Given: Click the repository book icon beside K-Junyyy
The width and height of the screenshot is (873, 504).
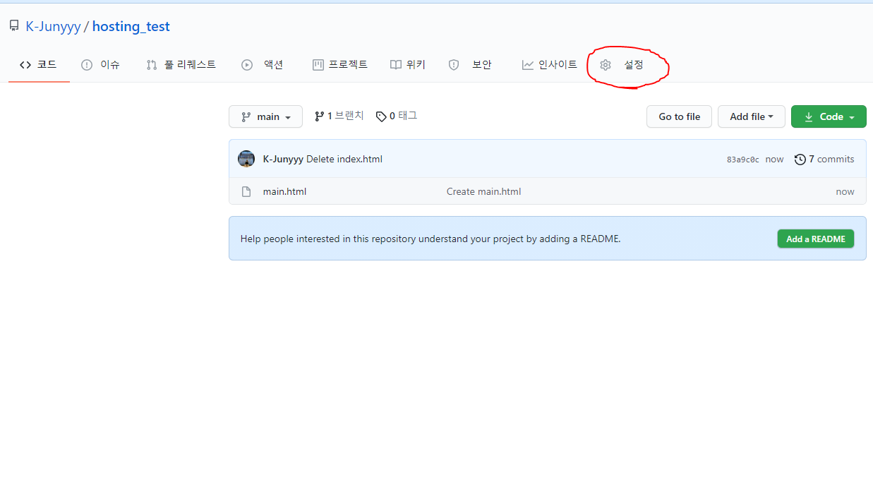Looking at the screenshot, I should point(13,26).
